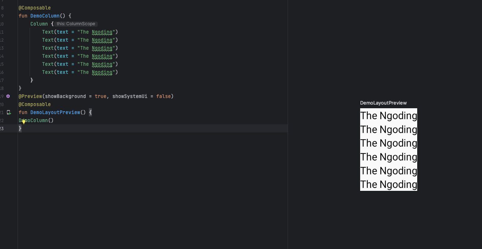Click the DemoLayoutPreview label above the preview
This screenshot has height=249, width=482.
coord(383,103)
